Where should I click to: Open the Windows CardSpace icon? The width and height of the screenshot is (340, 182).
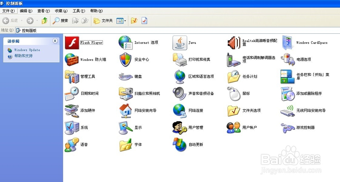(288, 43)
